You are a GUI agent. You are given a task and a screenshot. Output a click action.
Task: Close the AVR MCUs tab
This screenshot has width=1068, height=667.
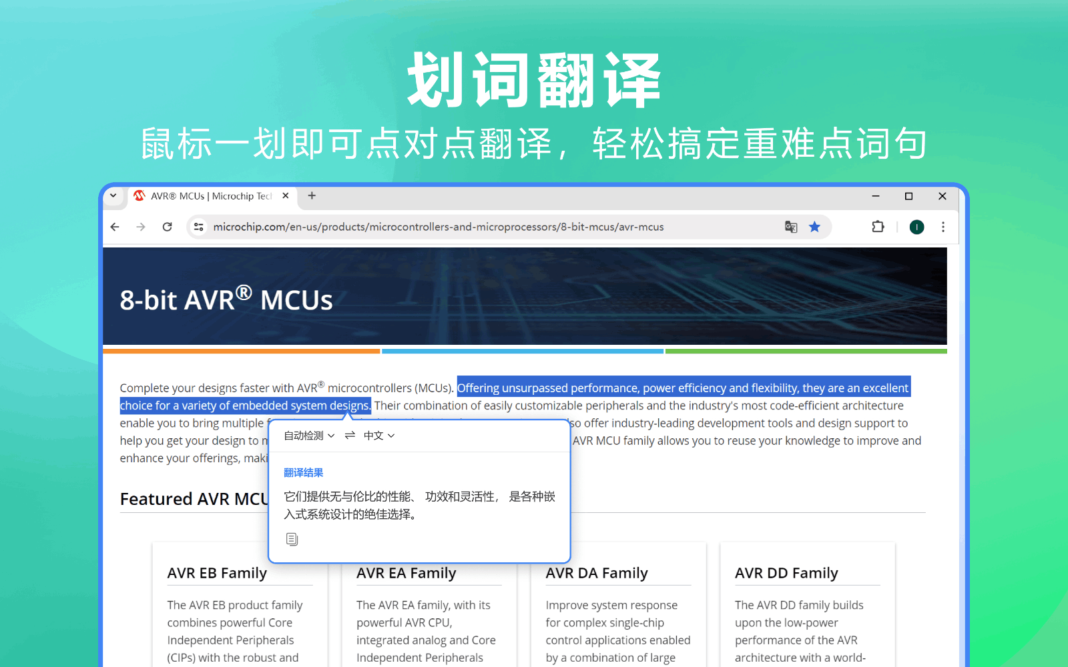click(286, 195)
